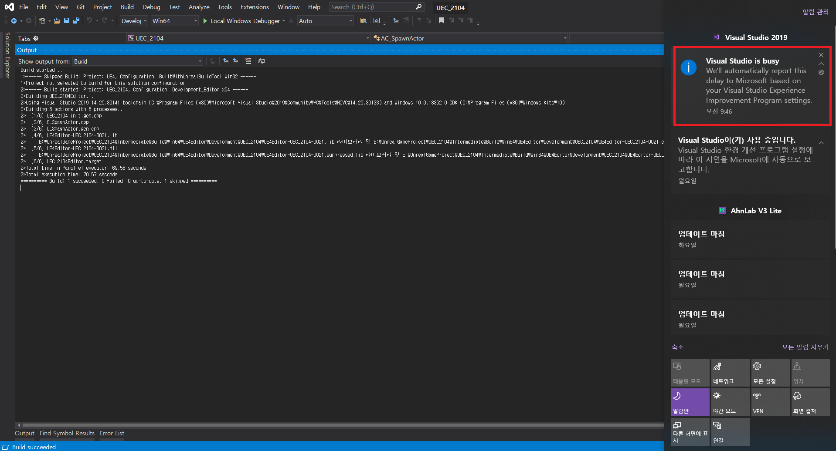Open the Connect (연결) quick action tile
This screenshot has width=836, height=451.
click(x=730, y=432)
